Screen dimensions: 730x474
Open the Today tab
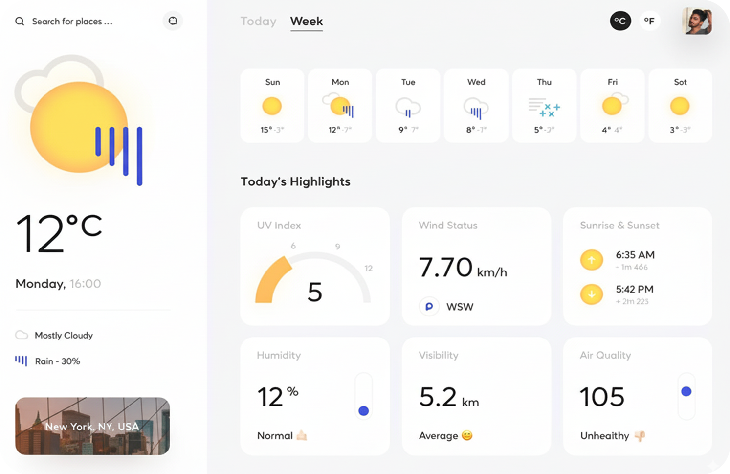pos(258,22)
